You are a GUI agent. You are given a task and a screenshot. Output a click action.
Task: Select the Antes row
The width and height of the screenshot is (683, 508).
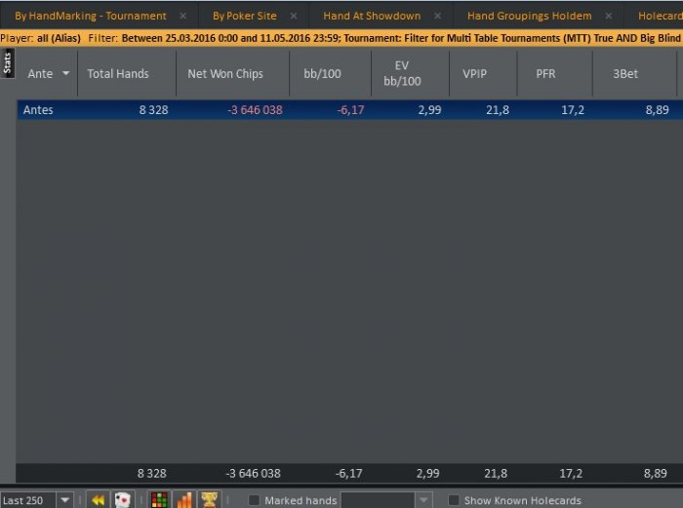(x=349, y=110)
